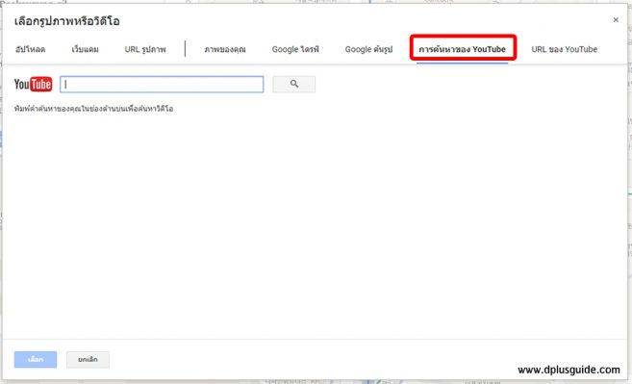Open the อัปโหลด (Upload) tab
The width and height of the screenshot is (632, 384).
pyautogui.click(x=30, y=49)
